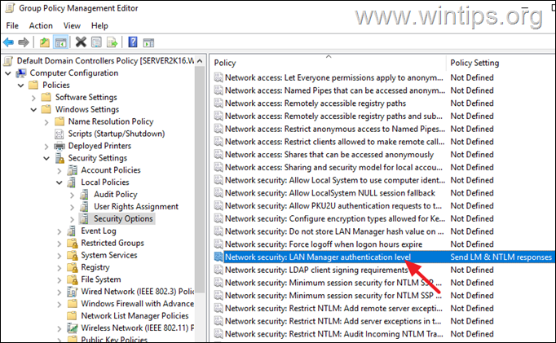
Task: Click the Restricted Groups lock folder icon
Action: click(x=73, y=244)
